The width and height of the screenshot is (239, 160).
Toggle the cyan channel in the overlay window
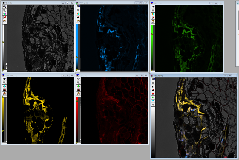[153, 101]
